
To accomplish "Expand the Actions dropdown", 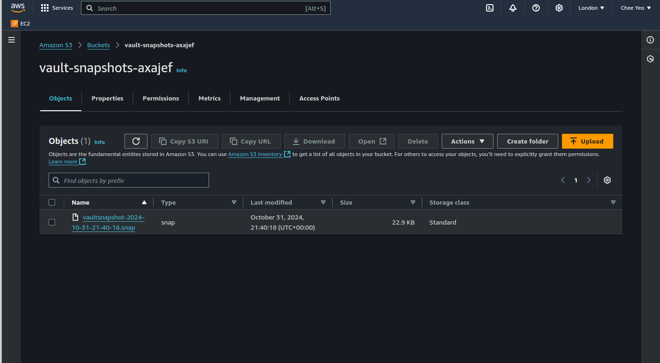I will tap(468, 141).
